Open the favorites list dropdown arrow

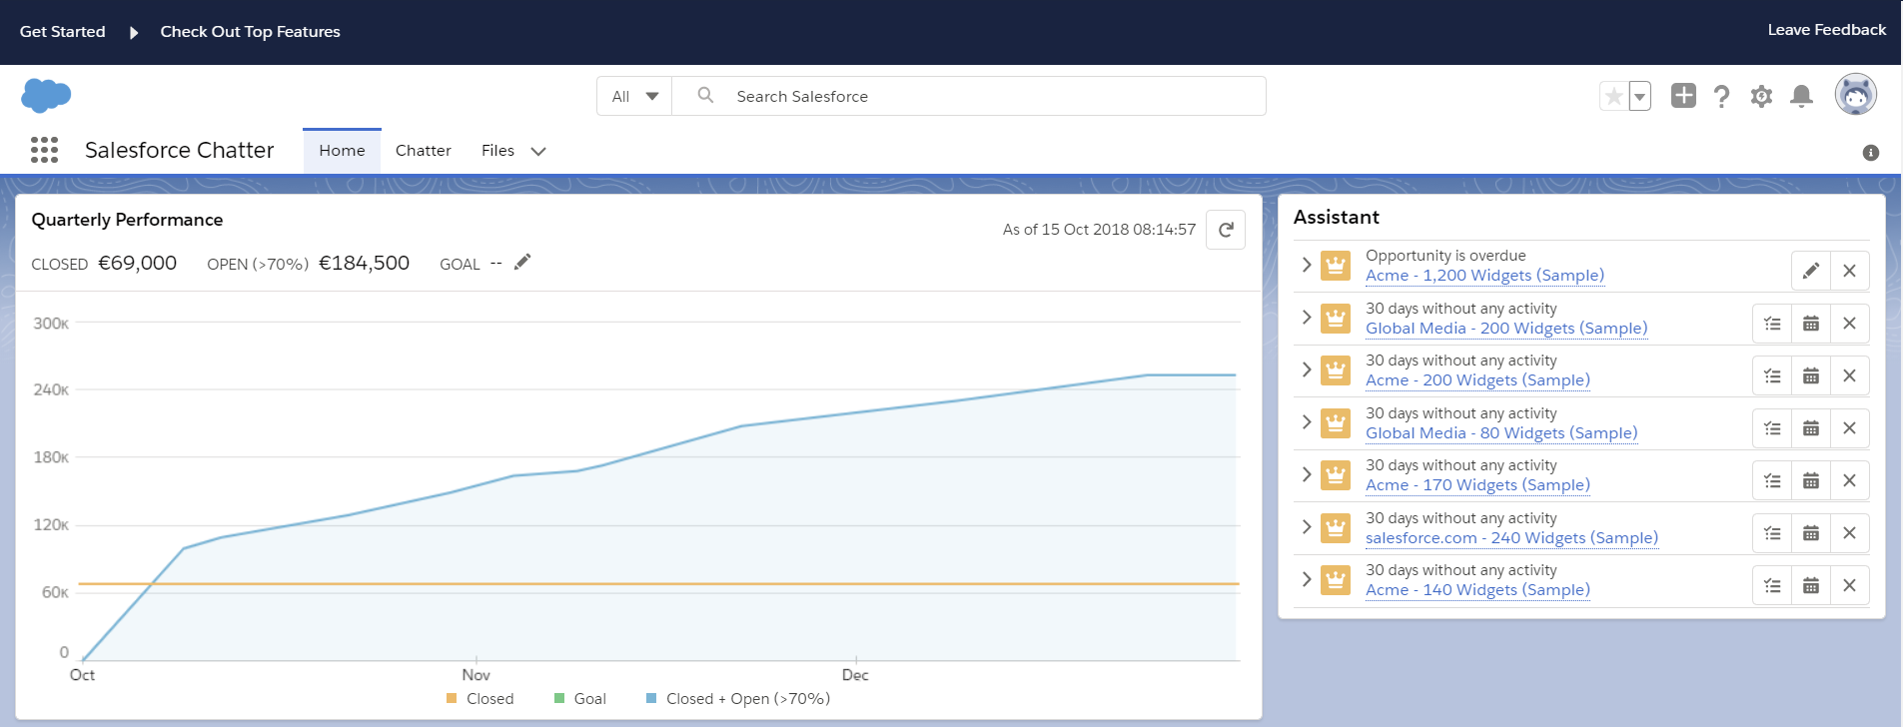coord(1639,96)
